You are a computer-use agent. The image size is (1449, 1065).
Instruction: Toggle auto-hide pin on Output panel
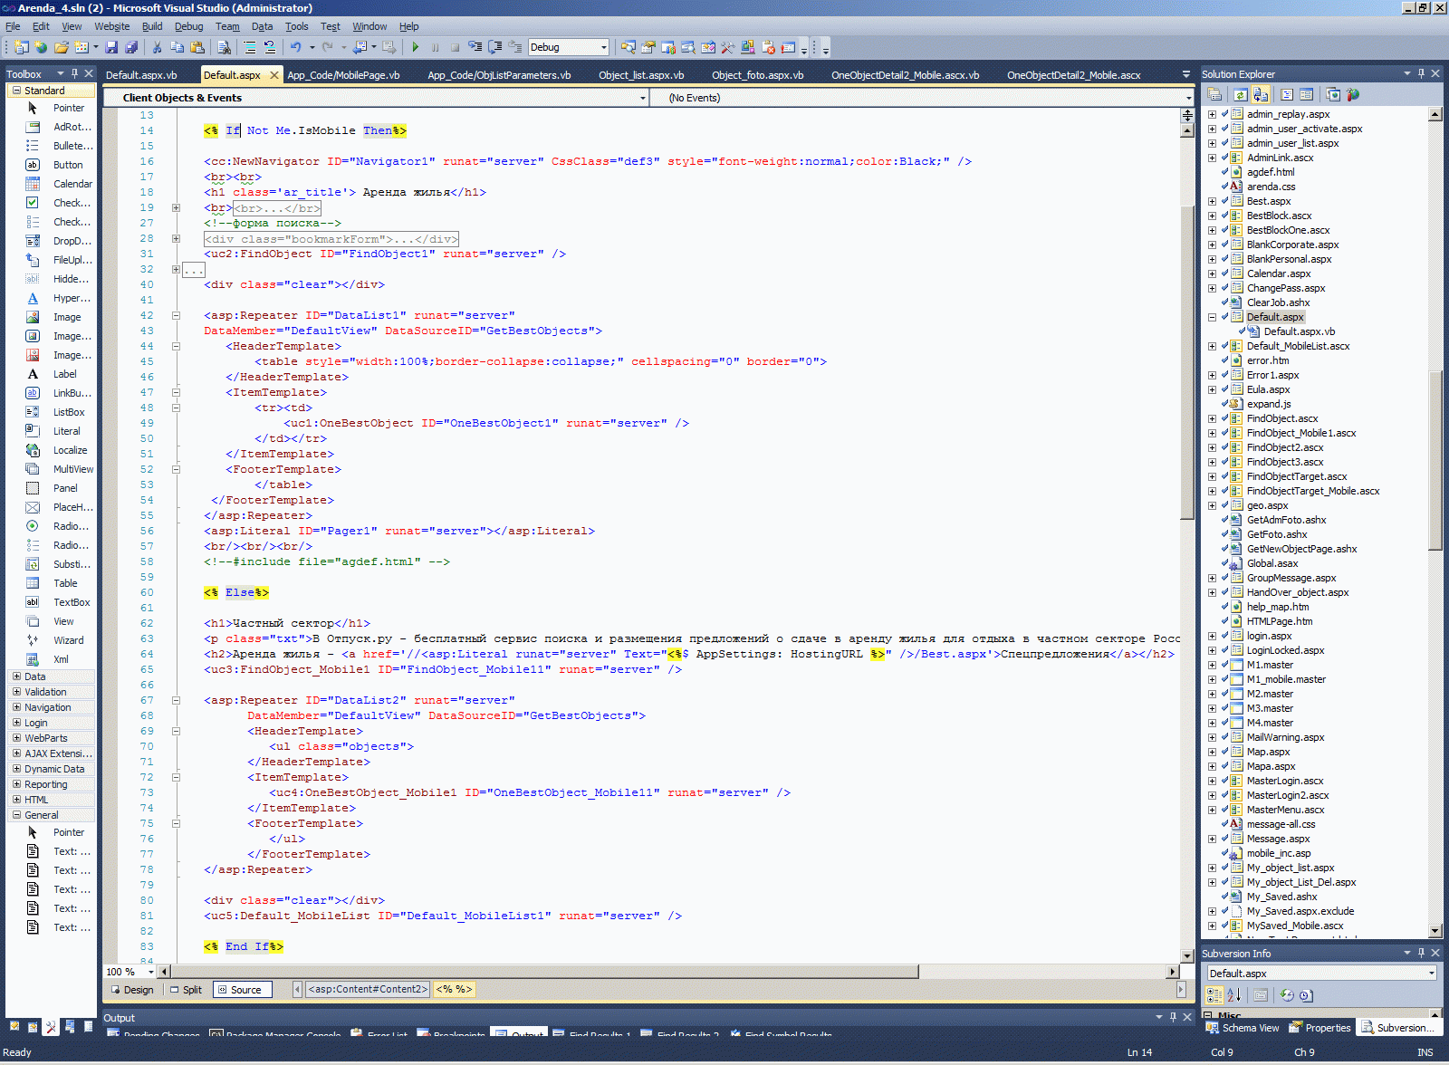point(1173,1017)
